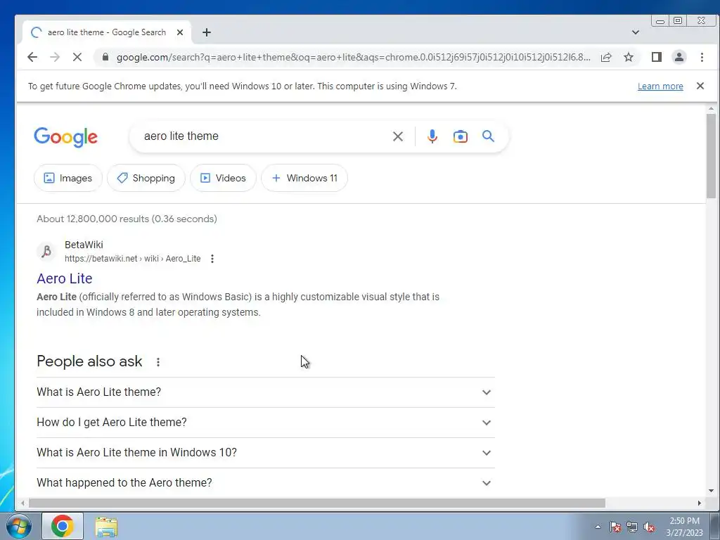Click the vertical scrollbar thumb
Image resolution: width=720 pixels, height=540 pixels.
(x=711, y=156)
